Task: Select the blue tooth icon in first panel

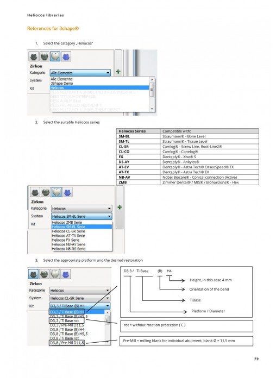Action: pos(66,56)
